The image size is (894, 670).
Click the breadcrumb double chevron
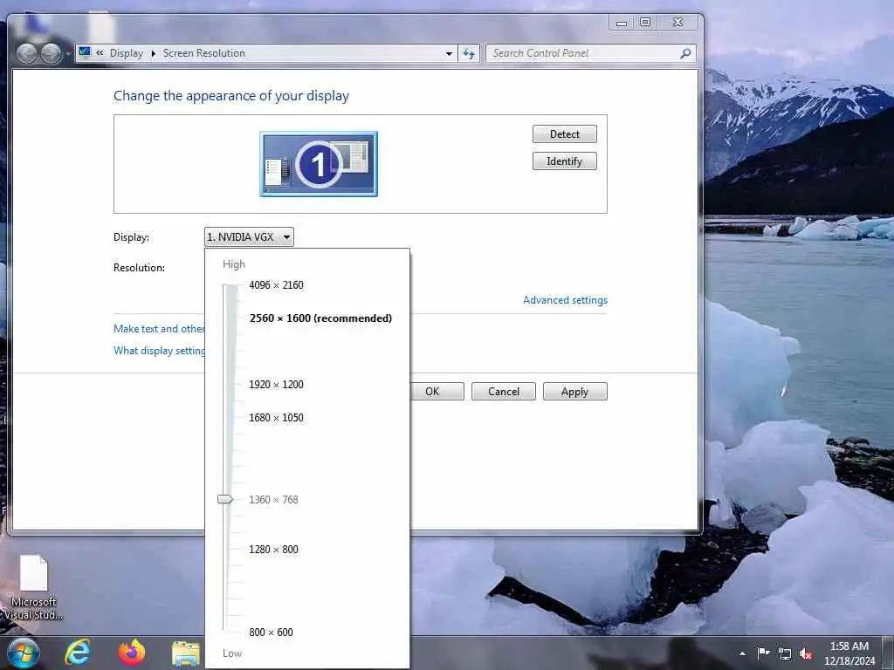(x=100, y=53)
